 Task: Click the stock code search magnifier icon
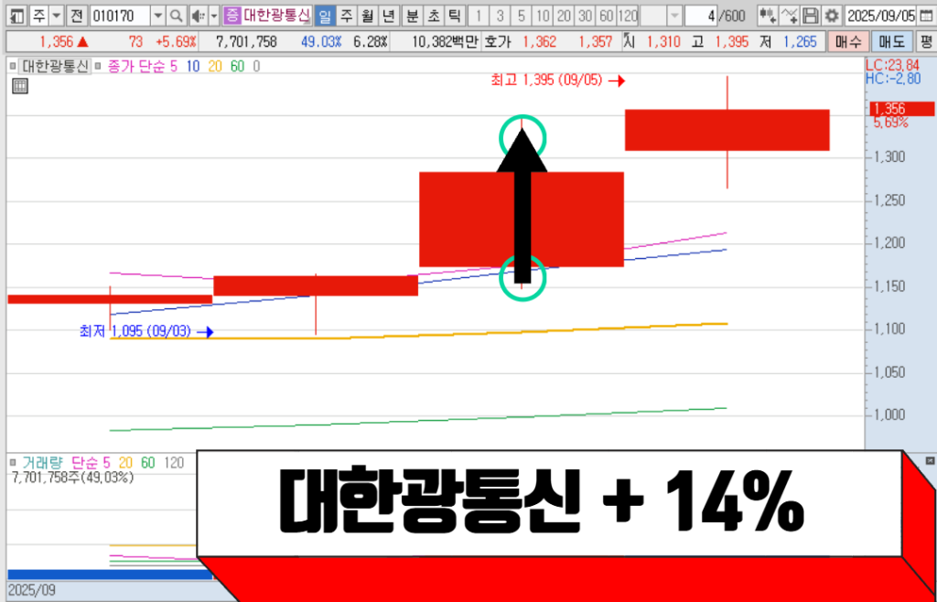[x=176, y=16]
